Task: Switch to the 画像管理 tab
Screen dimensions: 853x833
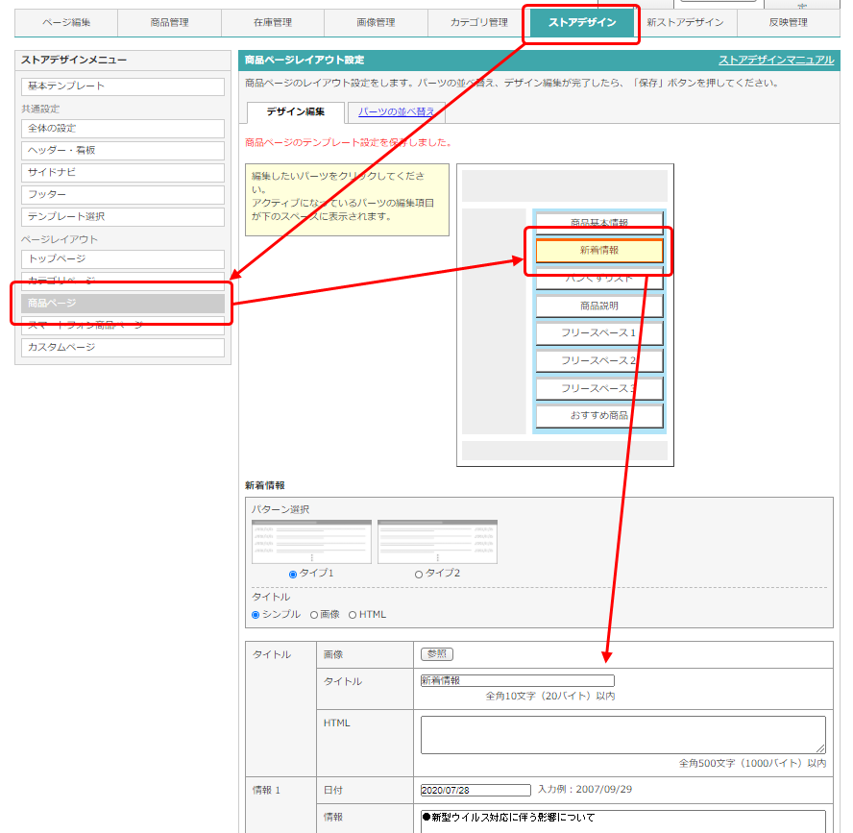Action: pyautogui.click(x=376, y=22)
